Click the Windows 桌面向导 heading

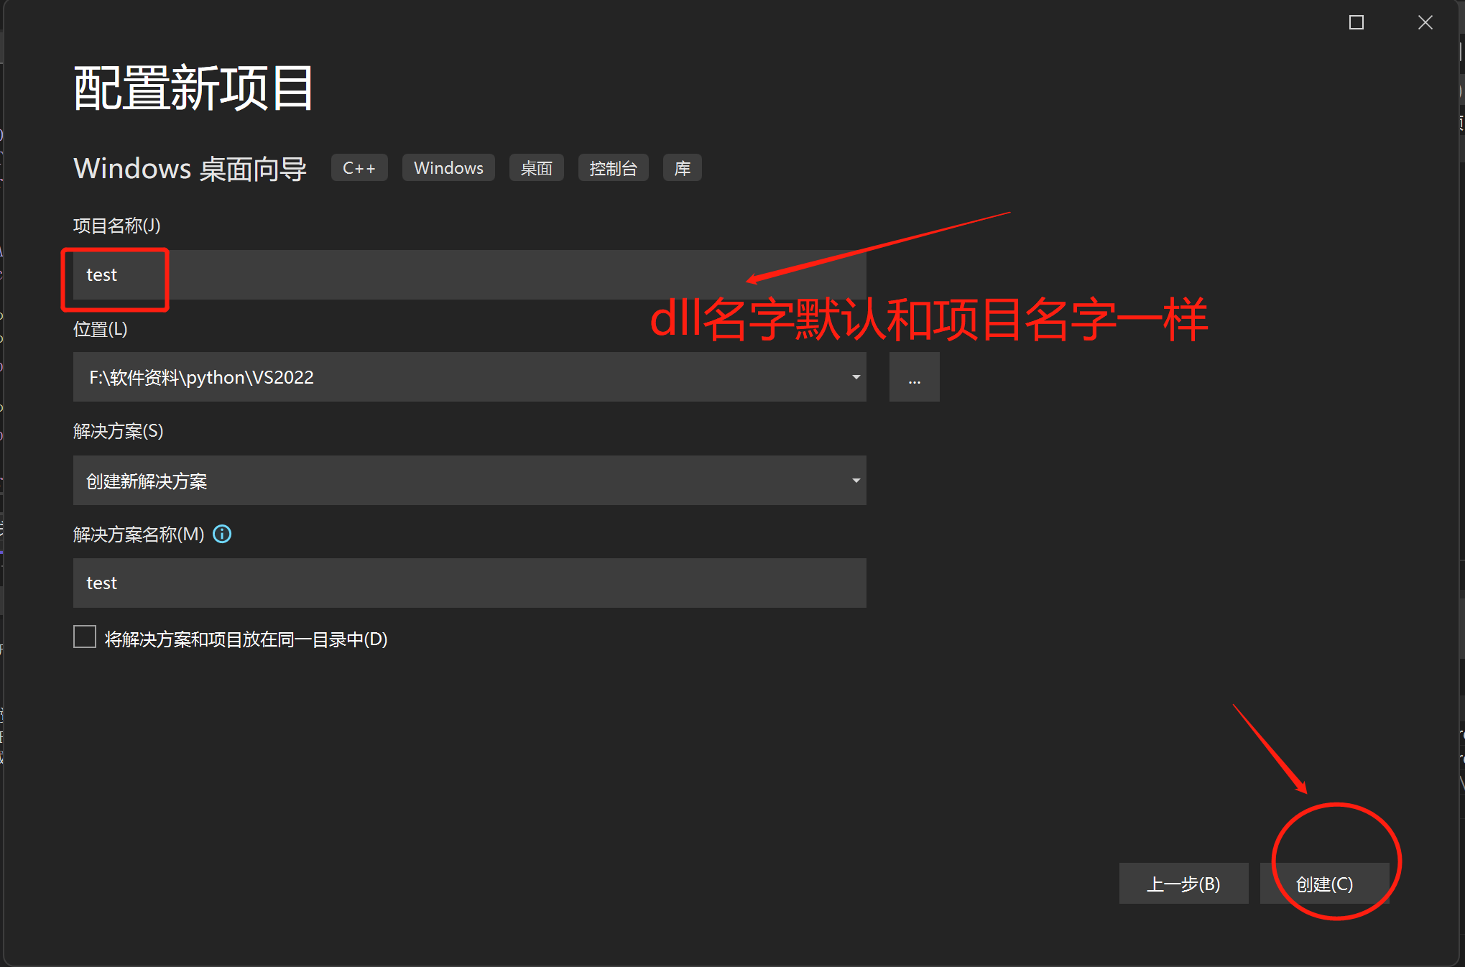click(x=190, y=168)
